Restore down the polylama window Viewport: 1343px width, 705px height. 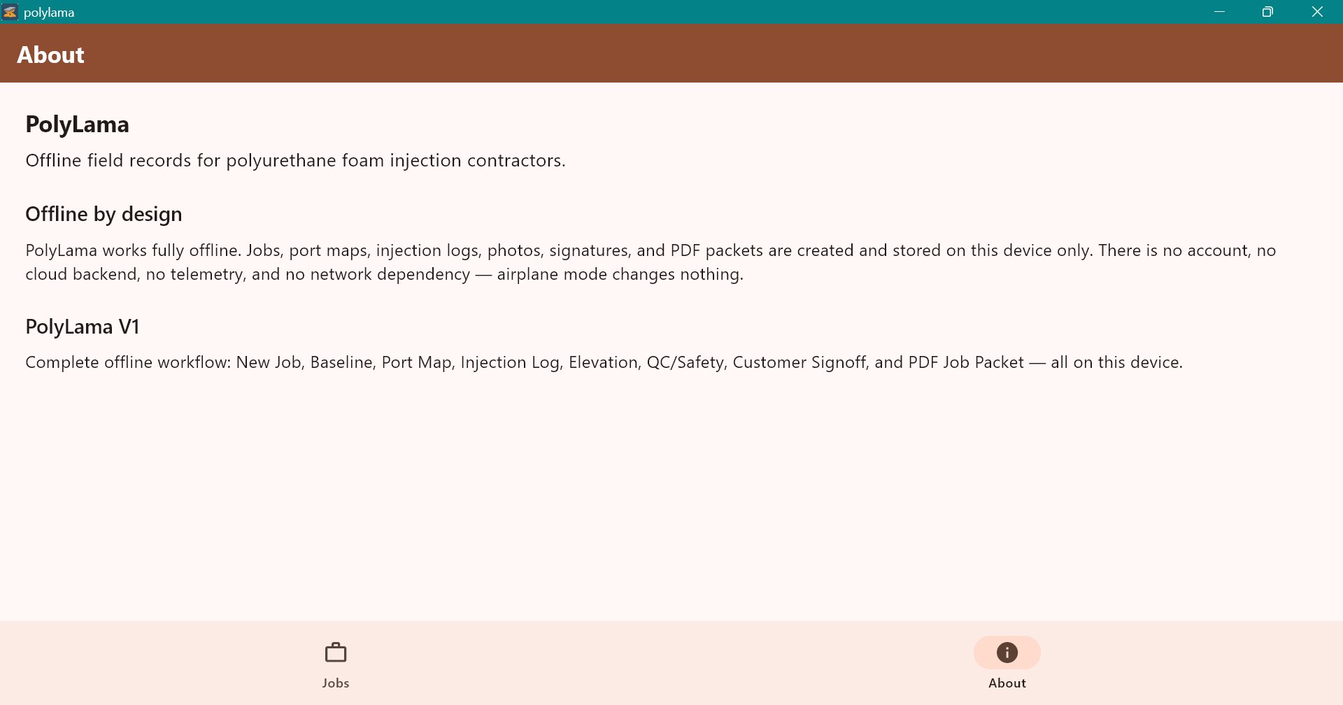(x=1267, y=12)
